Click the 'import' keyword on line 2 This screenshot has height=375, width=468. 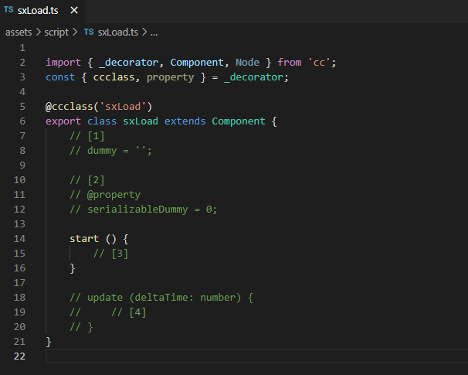[63, 63]
